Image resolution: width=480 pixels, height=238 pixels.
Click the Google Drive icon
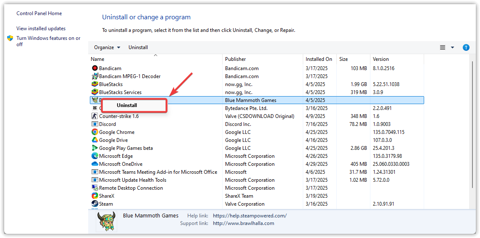[94, 140]
